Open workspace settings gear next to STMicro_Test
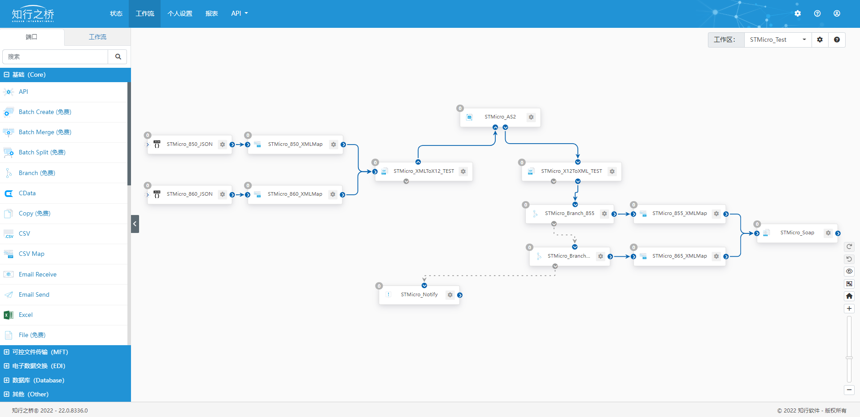The image size is (860, 417). point(820,40)
